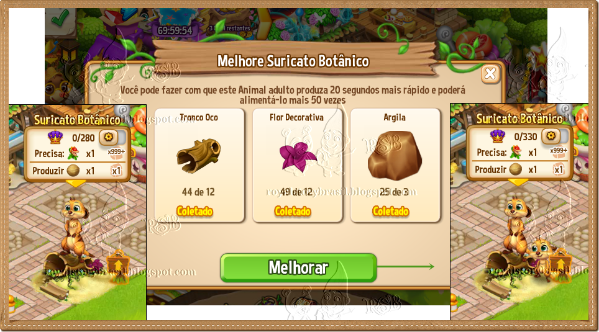Click the Tronco Oco log icon
This screenshot has height=332, width=599.
pyautogui.click(x=199, y=155)
